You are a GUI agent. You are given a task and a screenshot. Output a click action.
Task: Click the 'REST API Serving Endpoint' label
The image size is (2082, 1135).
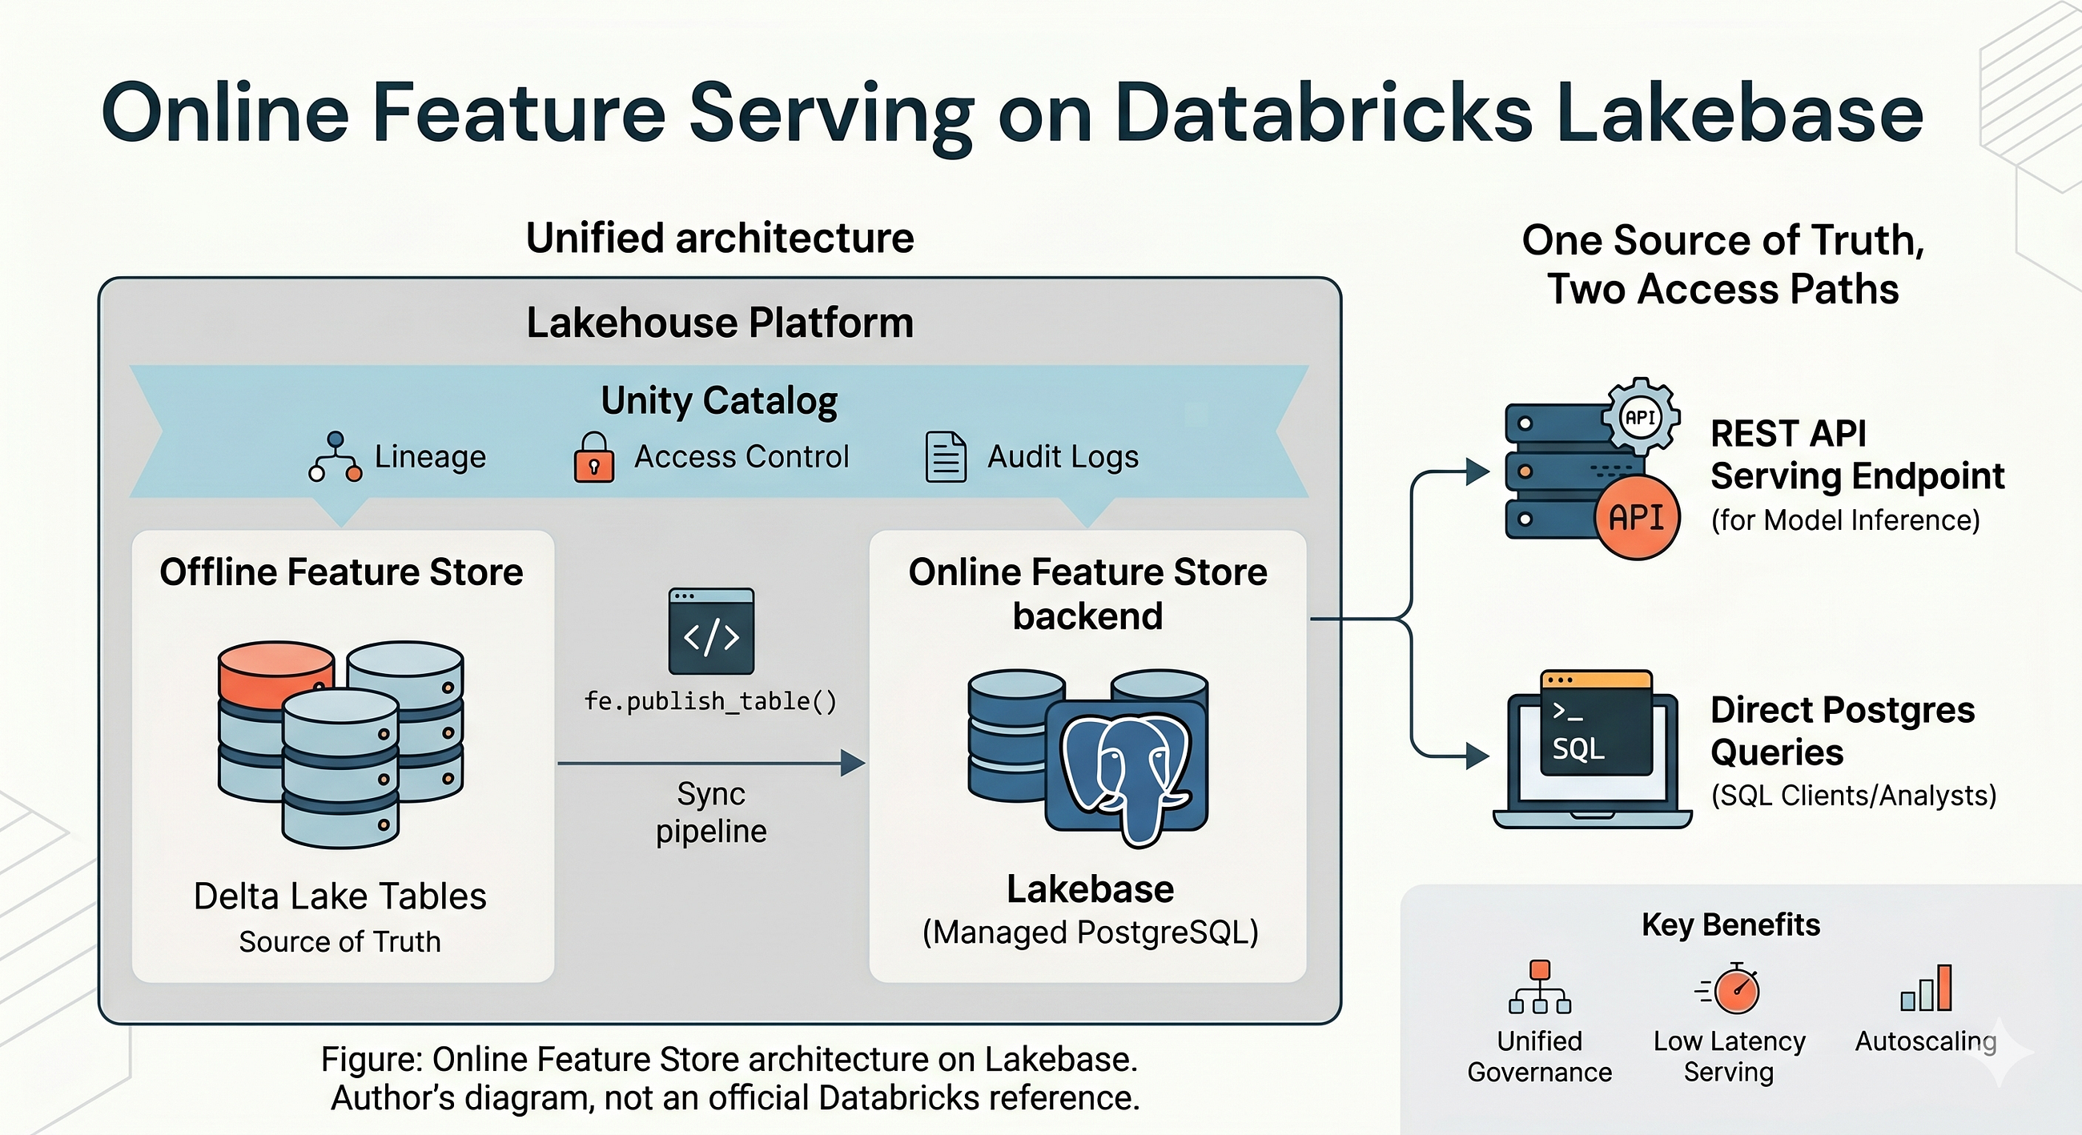[1857, 455]
